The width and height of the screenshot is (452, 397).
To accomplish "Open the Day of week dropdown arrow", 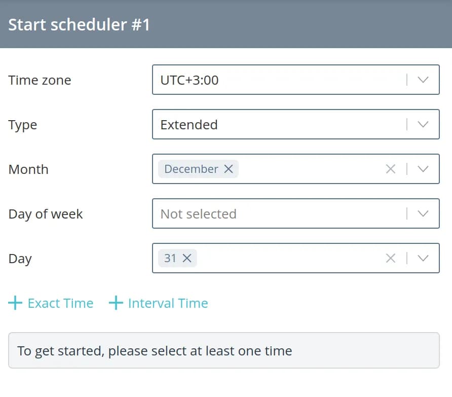I will 423,213.
